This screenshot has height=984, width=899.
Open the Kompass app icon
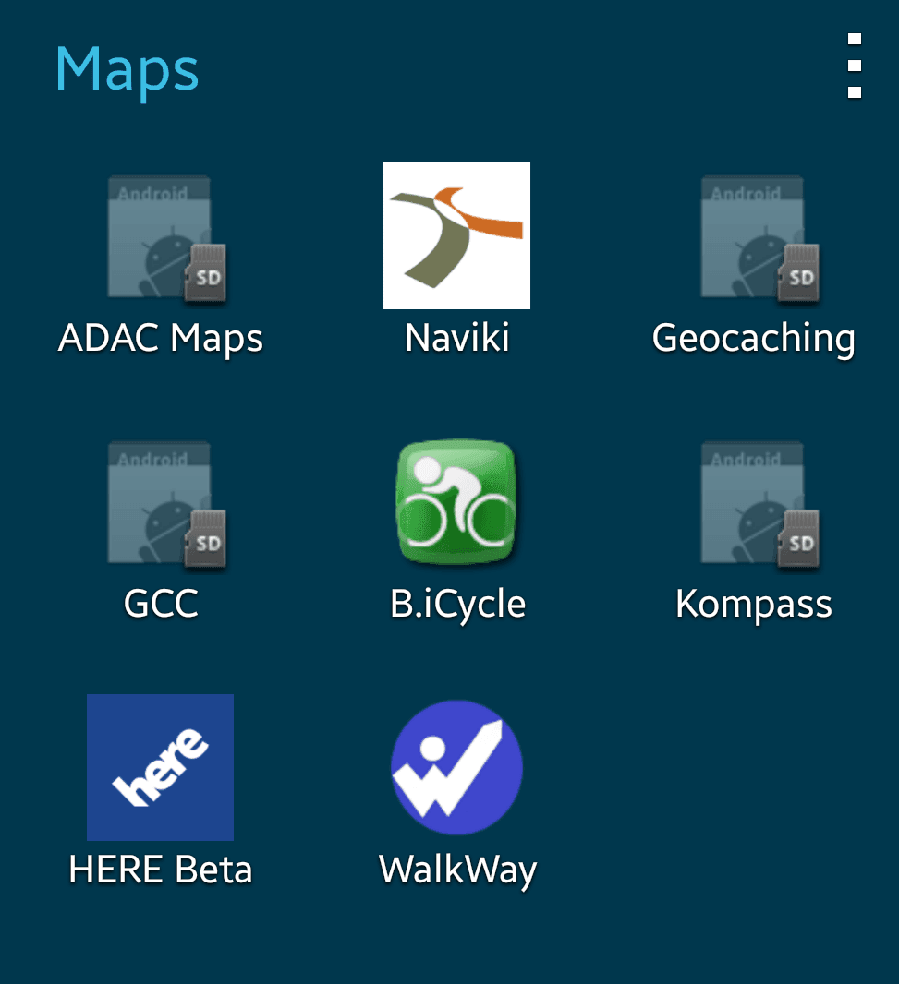coord(759,505)
